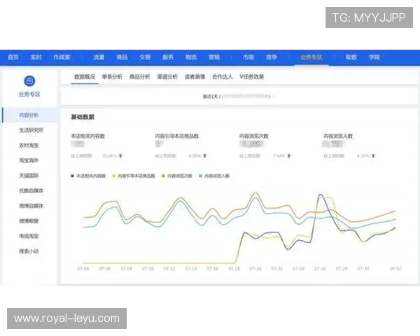This screenshot has width=420, height=336.
Task: Switch to the 商品分析 tab
Action: (x=140, y=77)
